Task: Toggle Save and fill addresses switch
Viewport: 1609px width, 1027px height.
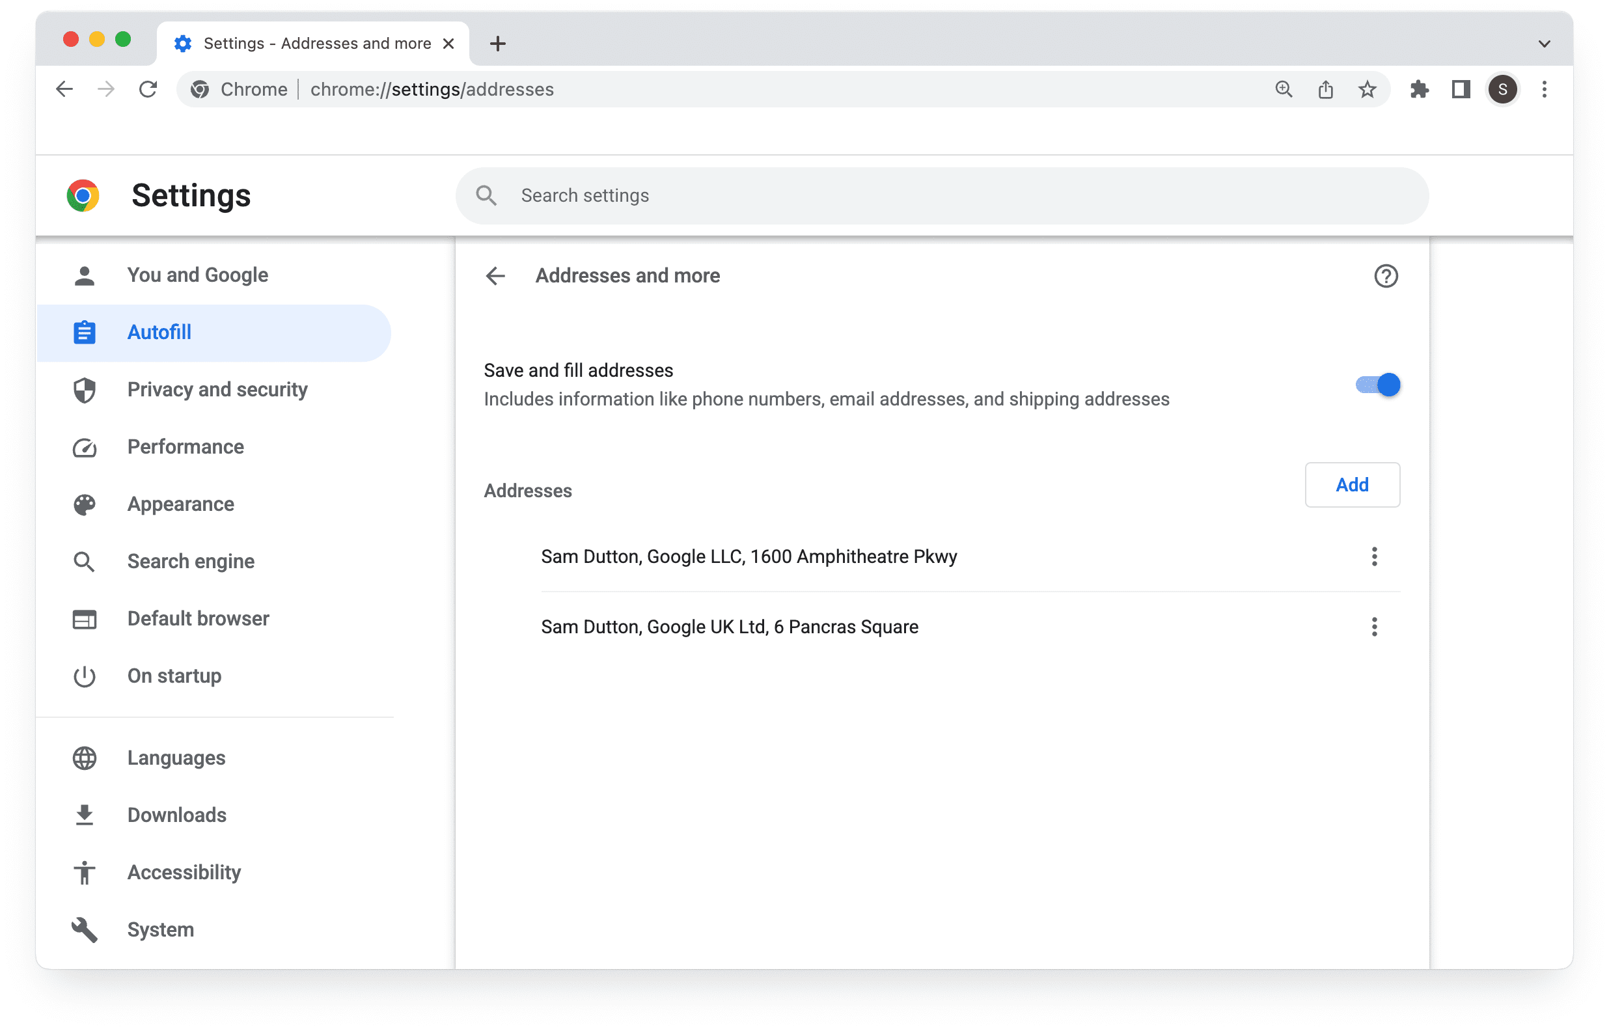Action: 1375,385
